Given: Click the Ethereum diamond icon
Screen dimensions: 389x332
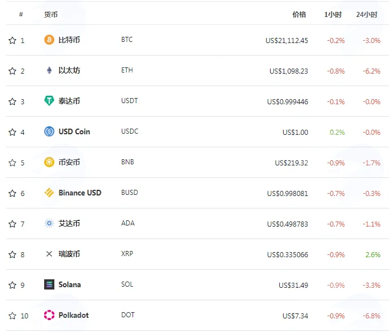Looking at the screenshot, I should coord(49,70).
